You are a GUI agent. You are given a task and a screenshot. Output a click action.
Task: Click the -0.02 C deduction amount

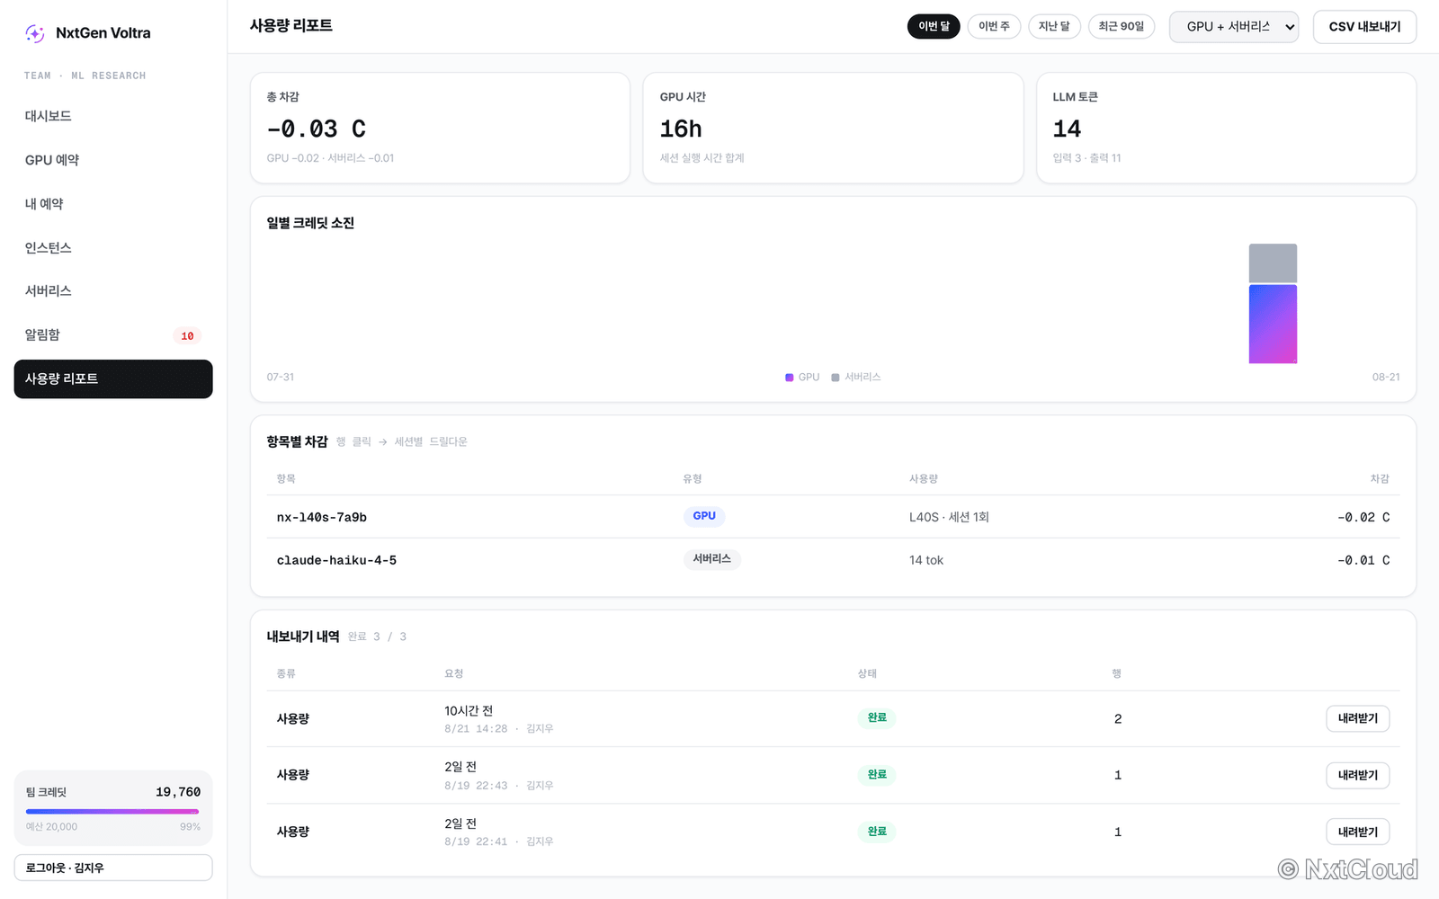click(x=1363, y=517)
